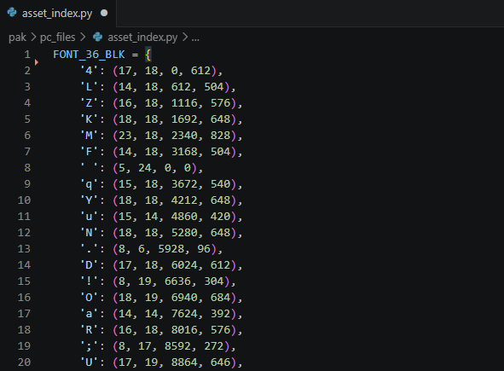Click value 5280 on the 'N' line

(184, 233)
